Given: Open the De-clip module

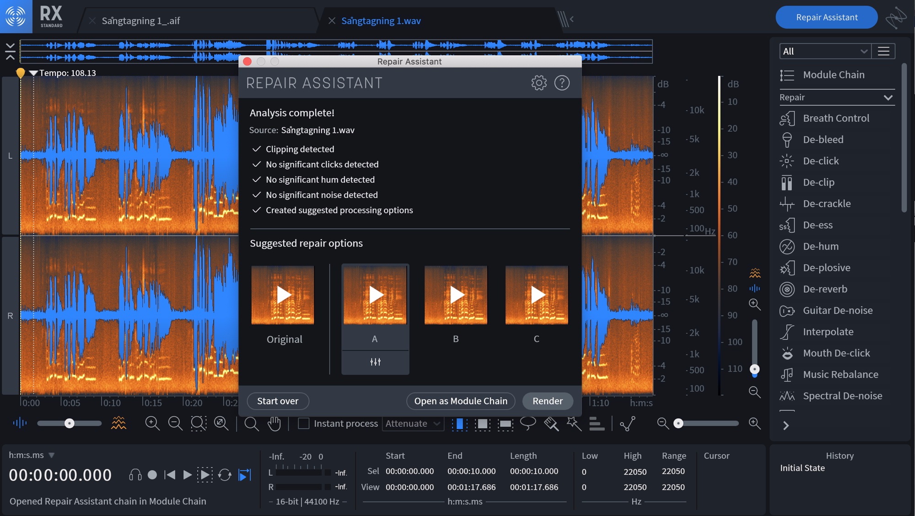Looking at the screenshot, I should 818,182.
